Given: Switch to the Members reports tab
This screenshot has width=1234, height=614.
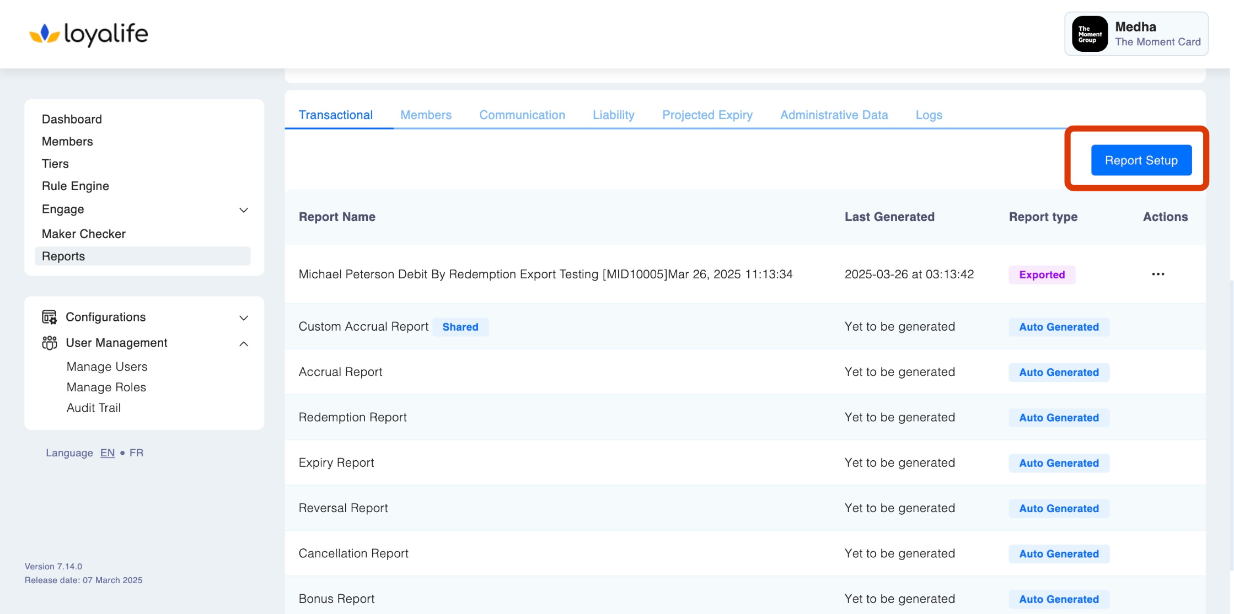Looking at the screenshot, I should 426,115.
